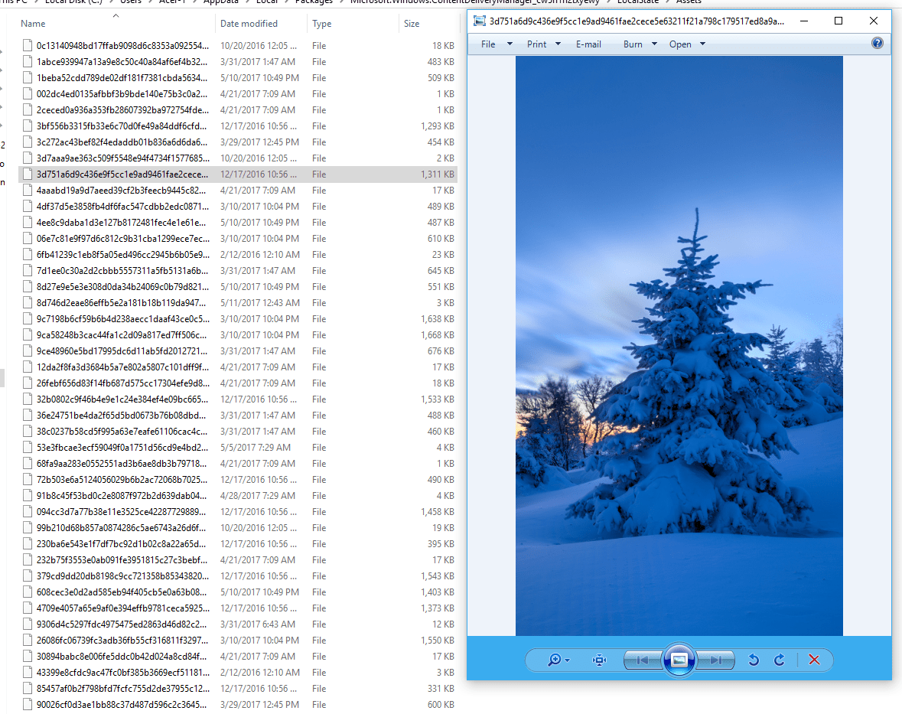Open the dropdown arrow next to Open
The width and height of the screenshot is (902, 714).
point(702,44)
